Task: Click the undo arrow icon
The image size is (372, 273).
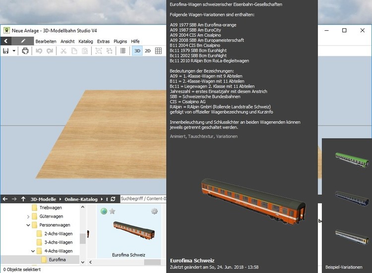Action: click(39, 51)
